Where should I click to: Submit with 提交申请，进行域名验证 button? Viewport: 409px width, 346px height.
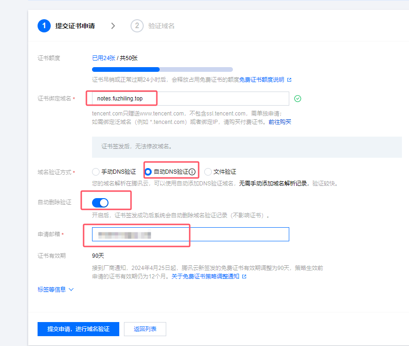point(78,329)
